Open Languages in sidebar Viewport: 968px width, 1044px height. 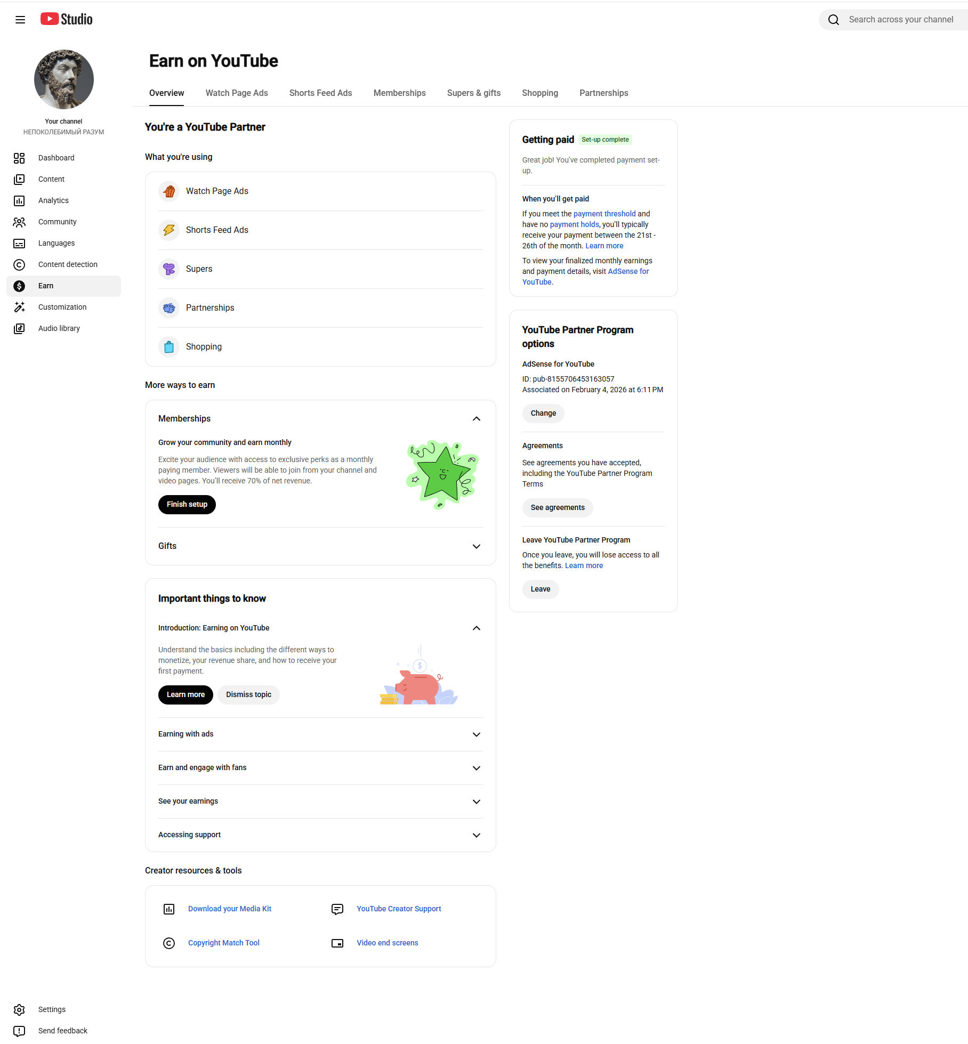tap(63, 243)
